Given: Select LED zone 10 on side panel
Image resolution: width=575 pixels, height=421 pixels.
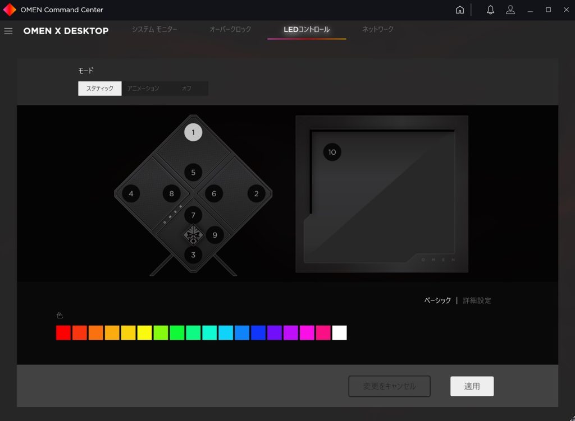Looking at the screenshot, I should (332, 152).
